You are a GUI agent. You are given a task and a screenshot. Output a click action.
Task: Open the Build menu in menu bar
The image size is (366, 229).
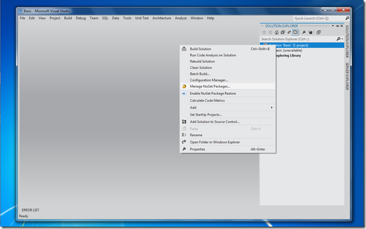[68, 18]
